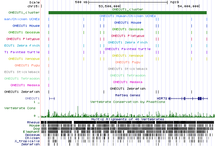Click the 54,000,000 position on the ruler
Viewport: 215px width, 146px height.
pyautogui.click(x=188, y=6)
